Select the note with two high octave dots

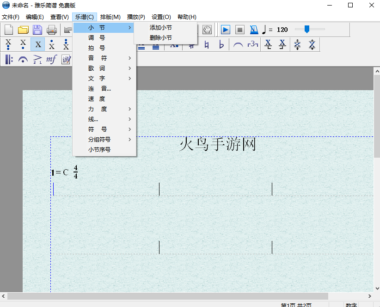pyautogui.click(x=66, y=44)
